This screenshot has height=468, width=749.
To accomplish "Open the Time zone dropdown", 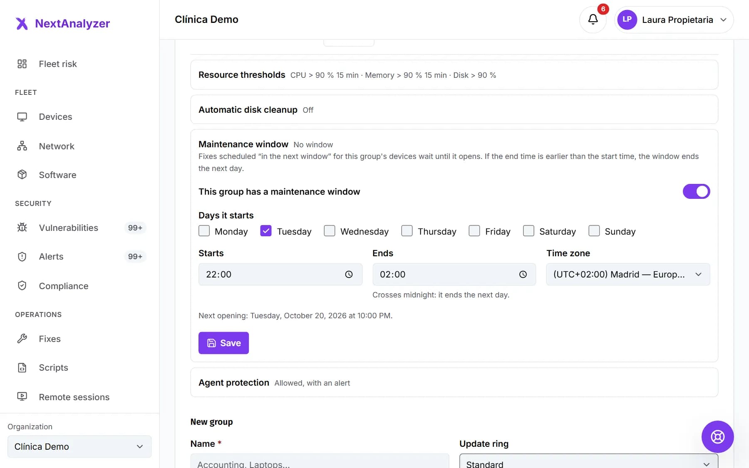I will (x=628, y=274).
